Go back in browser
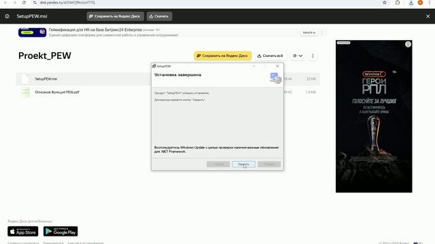The width and height of the screenshot is (435, 244). tap(5, 3)
